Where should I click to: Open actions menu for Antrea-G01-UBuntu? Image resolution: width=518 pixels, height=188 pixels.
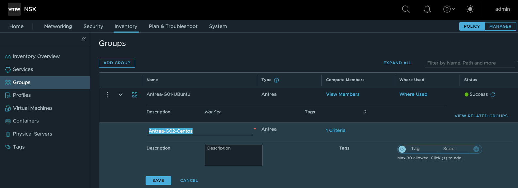click(x=107, y=95)
